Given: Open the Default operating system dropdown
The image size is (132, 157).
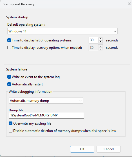Looking at the screenshot, I should [62, 31].
